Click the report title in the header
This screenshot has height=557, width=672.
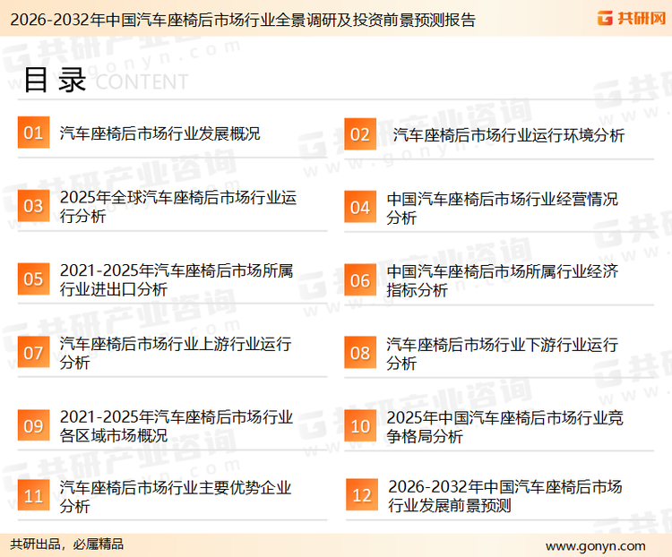pos(243,20)
